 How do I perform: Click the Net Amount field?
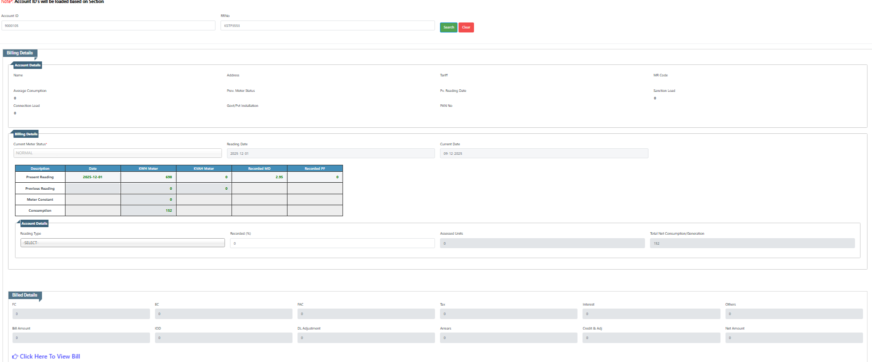coord(793,338)
